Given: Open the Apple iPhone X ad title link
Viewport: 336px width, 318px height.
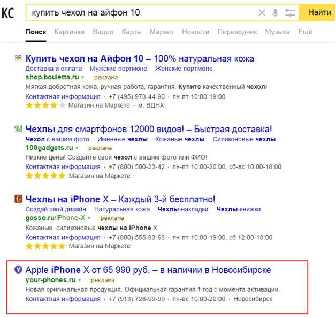Looking at the screenshot, I should (148, 269).
